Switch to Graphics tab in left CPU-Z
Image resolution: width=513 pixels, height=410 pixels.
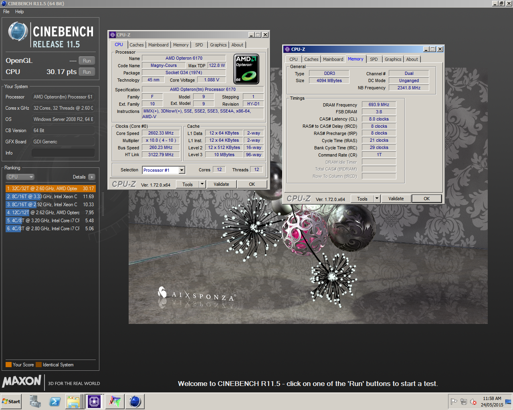point(218,45)
